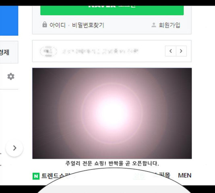Open the 비밀번호찾기 link
The height and width of the screenshot is (193, 215).
88,25
